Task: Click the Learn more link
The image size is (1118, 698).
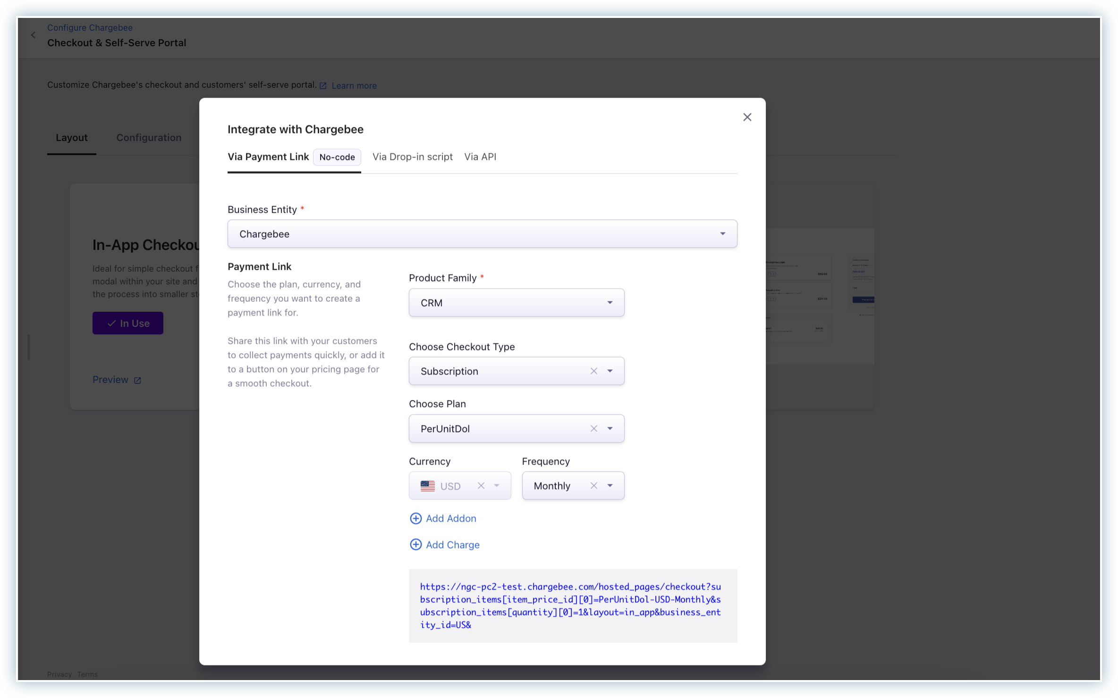Action: tap(354, 85)
